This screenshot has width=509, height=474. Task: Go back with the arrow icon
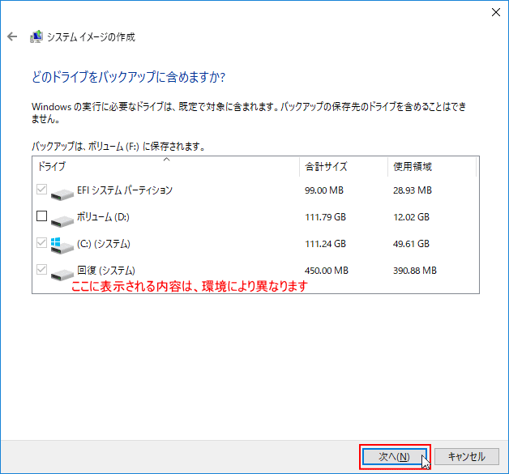tap(12, 36)
